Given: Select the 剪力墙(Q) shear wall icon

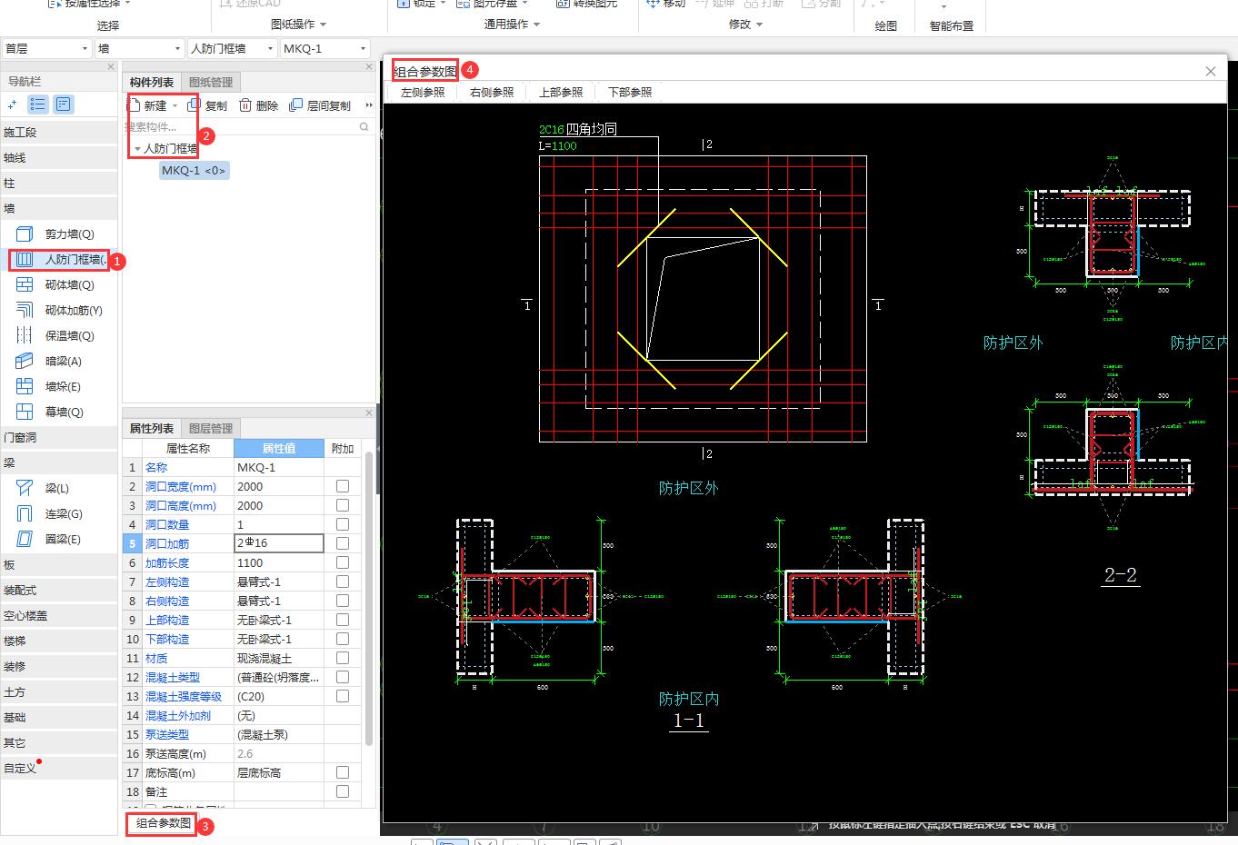Looking at the screenshot, I should click(x=25, y=234).
